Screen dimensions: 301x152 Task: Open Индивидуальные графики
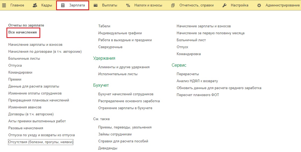point(120,33)
